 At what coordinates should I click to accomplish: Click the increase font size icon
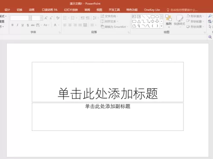point(46,18)
